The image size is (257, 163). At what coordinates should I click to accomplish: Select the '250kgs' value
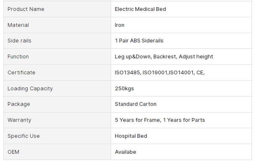click(125, 88)
